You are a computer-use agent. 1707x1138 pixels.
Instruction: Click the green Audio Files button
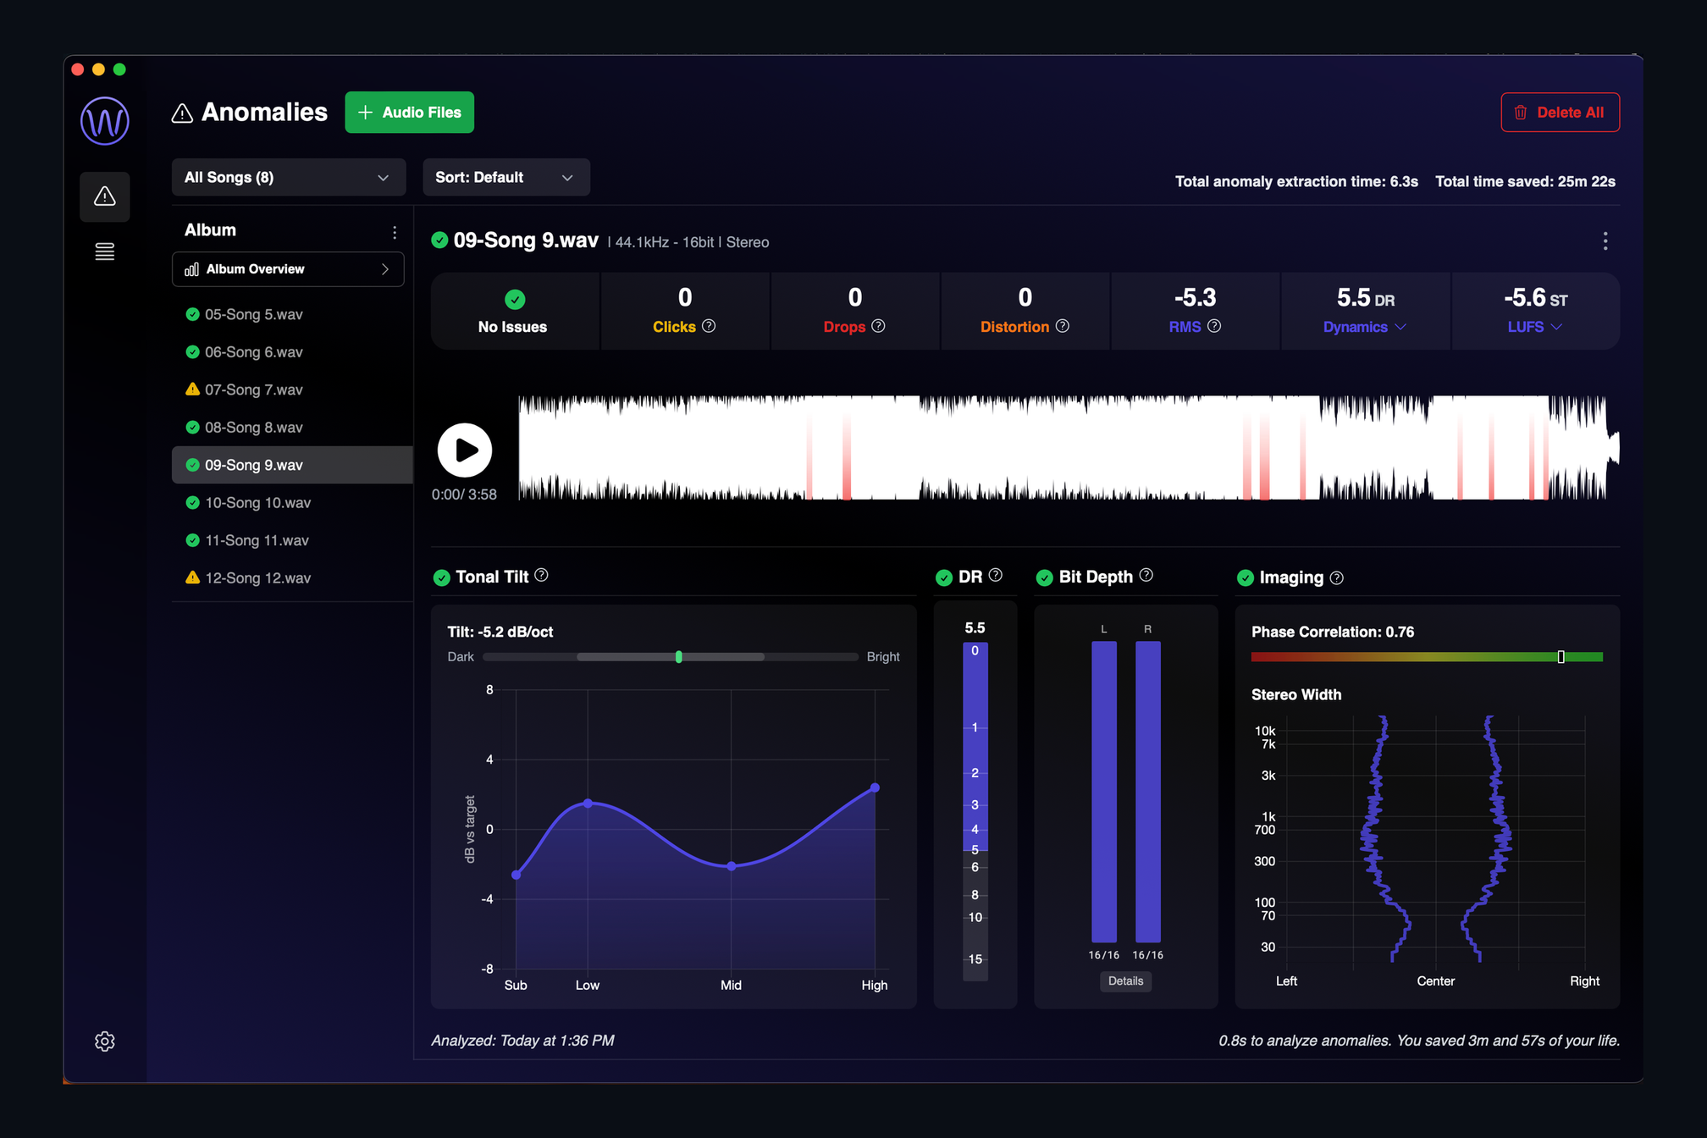(409, 112)
